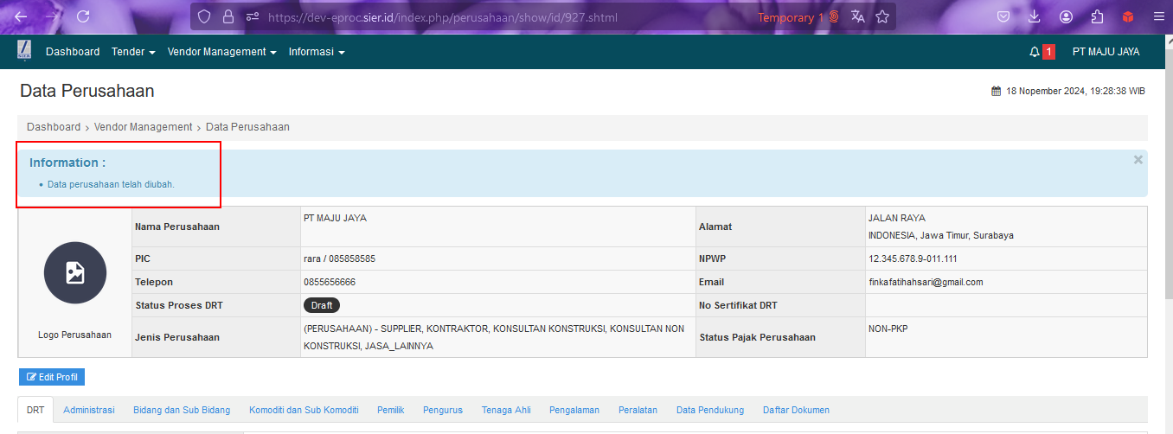Open the extensions puzzle icon
Screen dimensions: 1173x434
pos(1097,16)
